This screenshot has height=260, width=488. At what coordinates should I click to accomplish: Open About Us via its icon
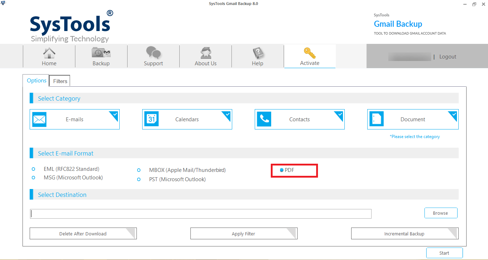205,53
